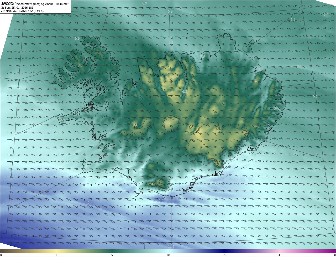Click the 8.0 value on the map
The width and height of the screenshot is (336, 257).
point(179,8)
